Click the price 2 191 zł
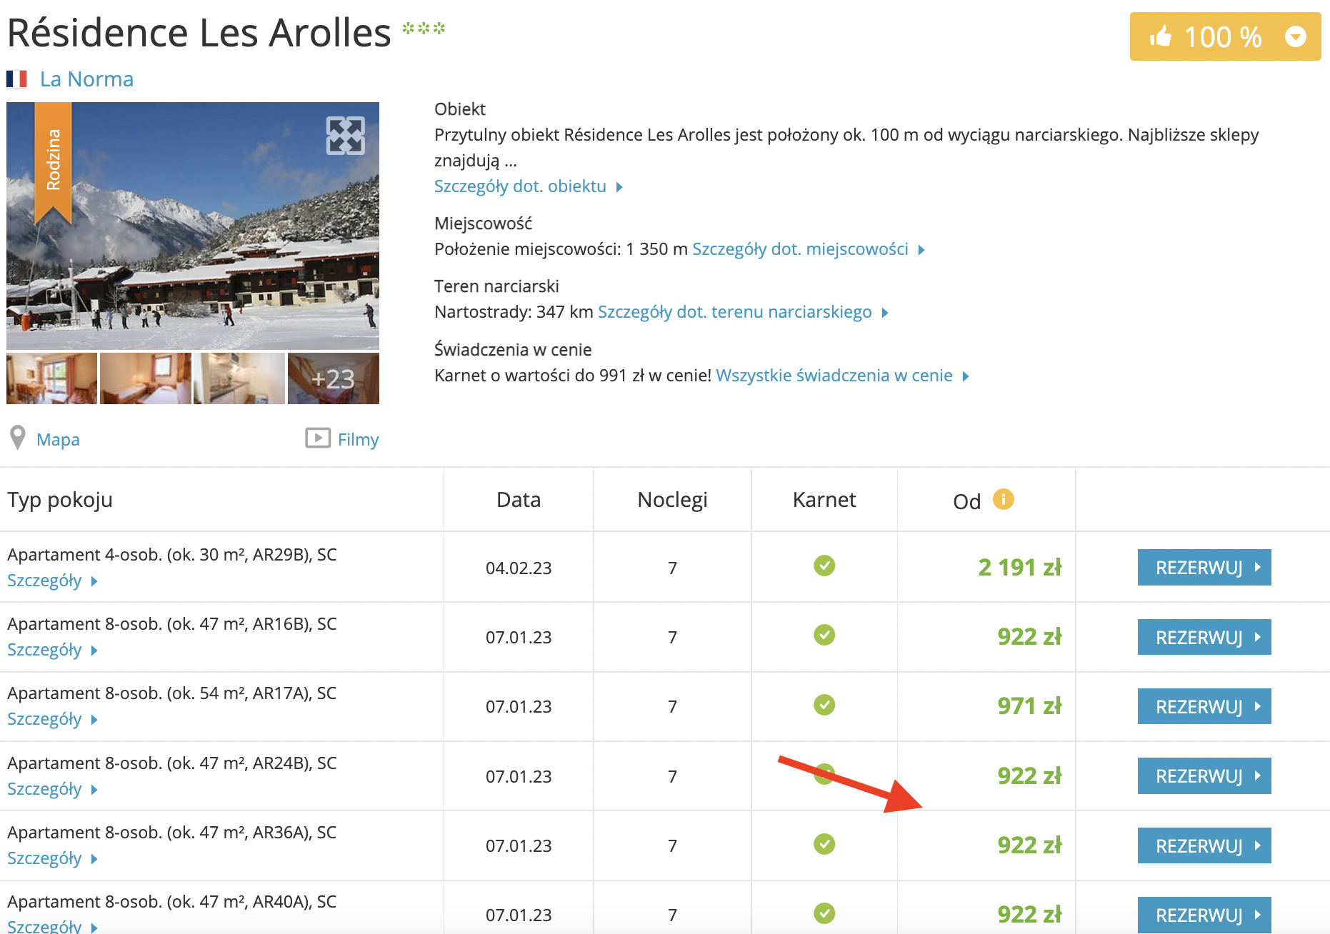The width and height of the screenshot is (1330, 934). [x=1020, y=568]
